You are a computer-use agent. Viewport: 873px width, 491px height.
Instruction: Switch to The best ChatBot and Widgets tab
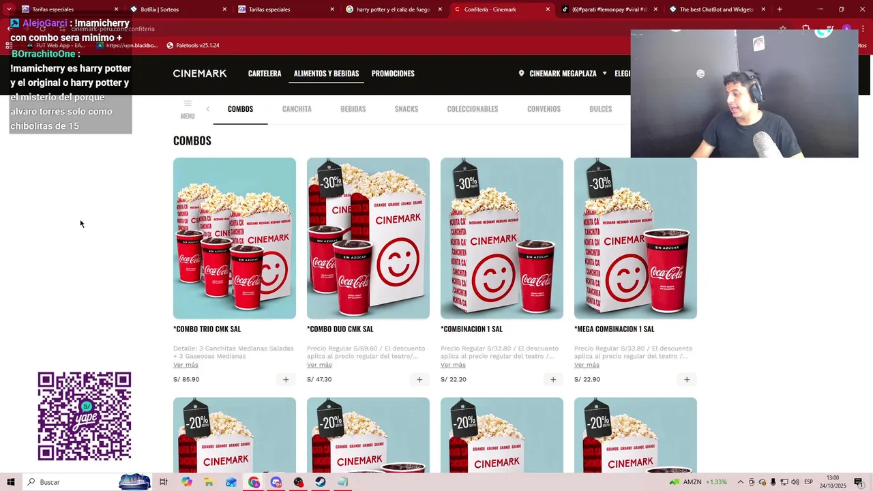[x=716, y=10]
